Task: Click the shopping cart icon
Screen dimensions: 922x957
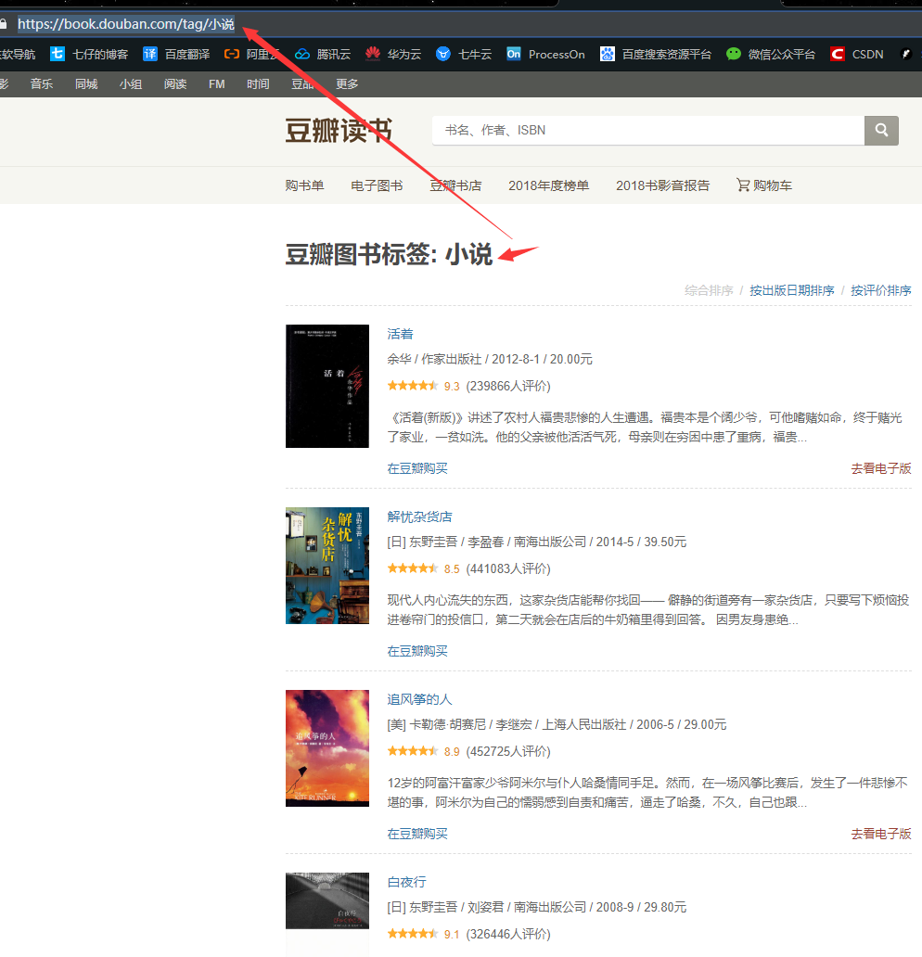Action: tap(742, 185)
